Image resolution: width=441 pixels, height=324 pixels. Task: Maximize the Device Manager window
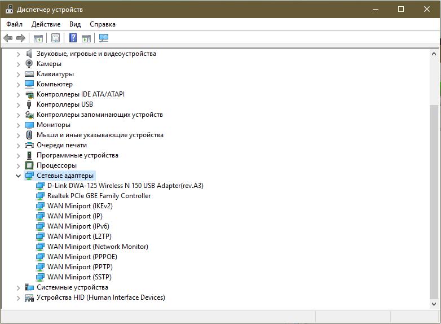pos(401,9)
